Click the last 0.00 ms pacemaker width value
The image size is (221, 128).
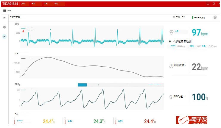(x=213, y=46)
